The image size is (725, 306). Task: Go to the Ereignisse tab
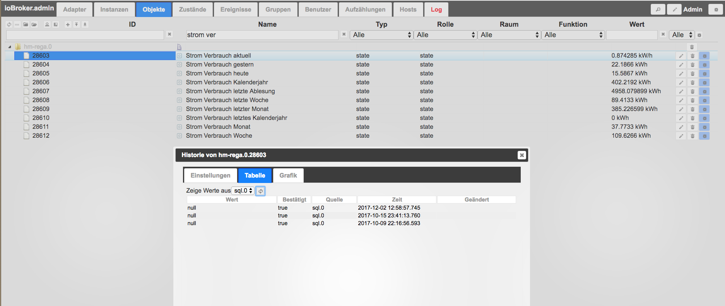point(236,10)
